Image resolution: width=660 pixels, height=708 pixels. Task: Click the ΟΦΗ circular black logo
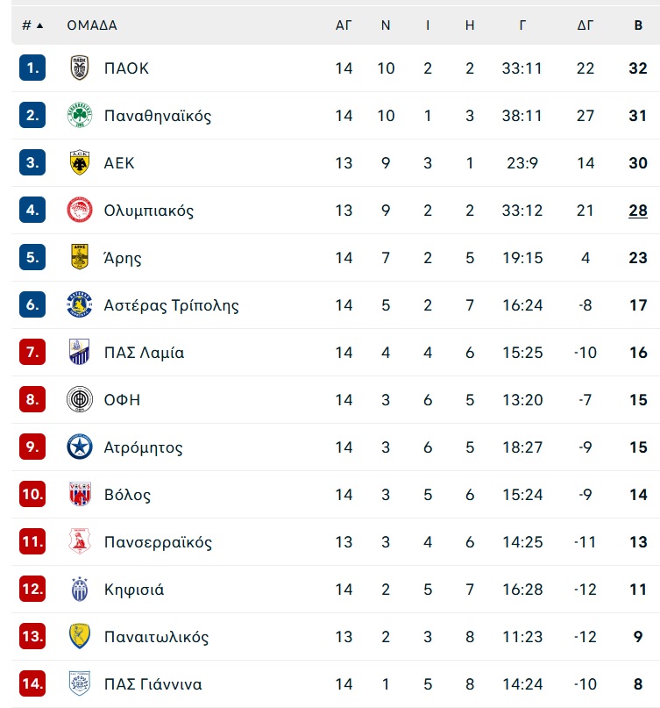[80, 399]
